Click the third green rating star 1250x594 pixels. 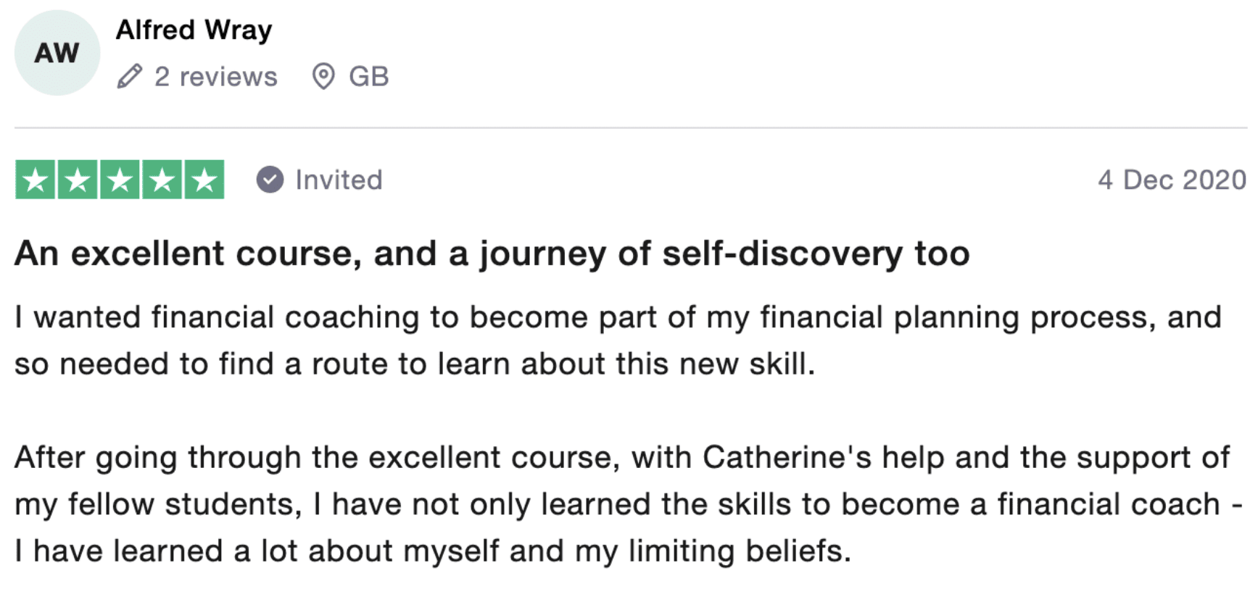click(x=120, y=180)
